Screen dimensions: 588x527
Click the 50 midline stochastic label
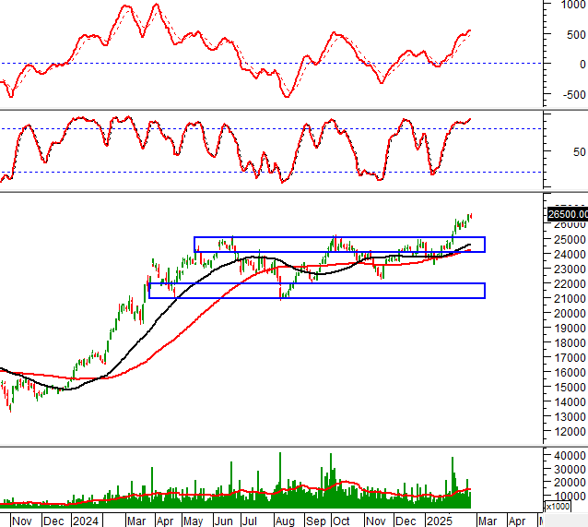[x=579, y=152]
